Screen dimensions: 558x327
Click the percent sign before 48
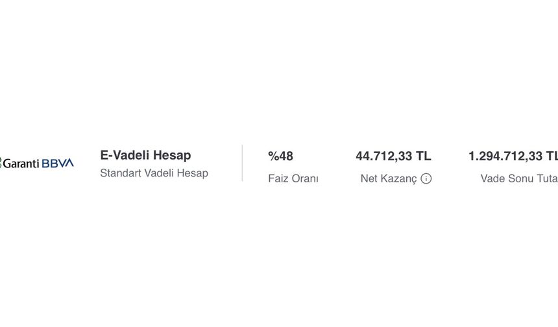point(273,156)
